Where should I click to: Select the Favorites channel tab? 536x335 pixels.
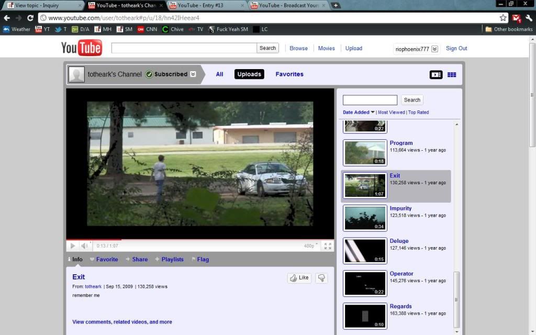289,74
